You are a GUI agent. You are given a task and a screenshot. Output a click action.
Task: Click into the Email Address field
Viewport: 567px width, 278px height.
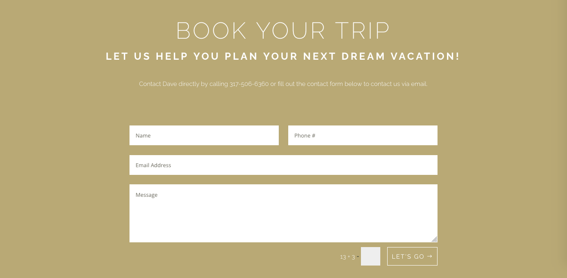click(x=283, y=165)
